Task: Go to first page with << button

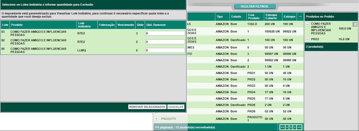Action: point(282,127)
